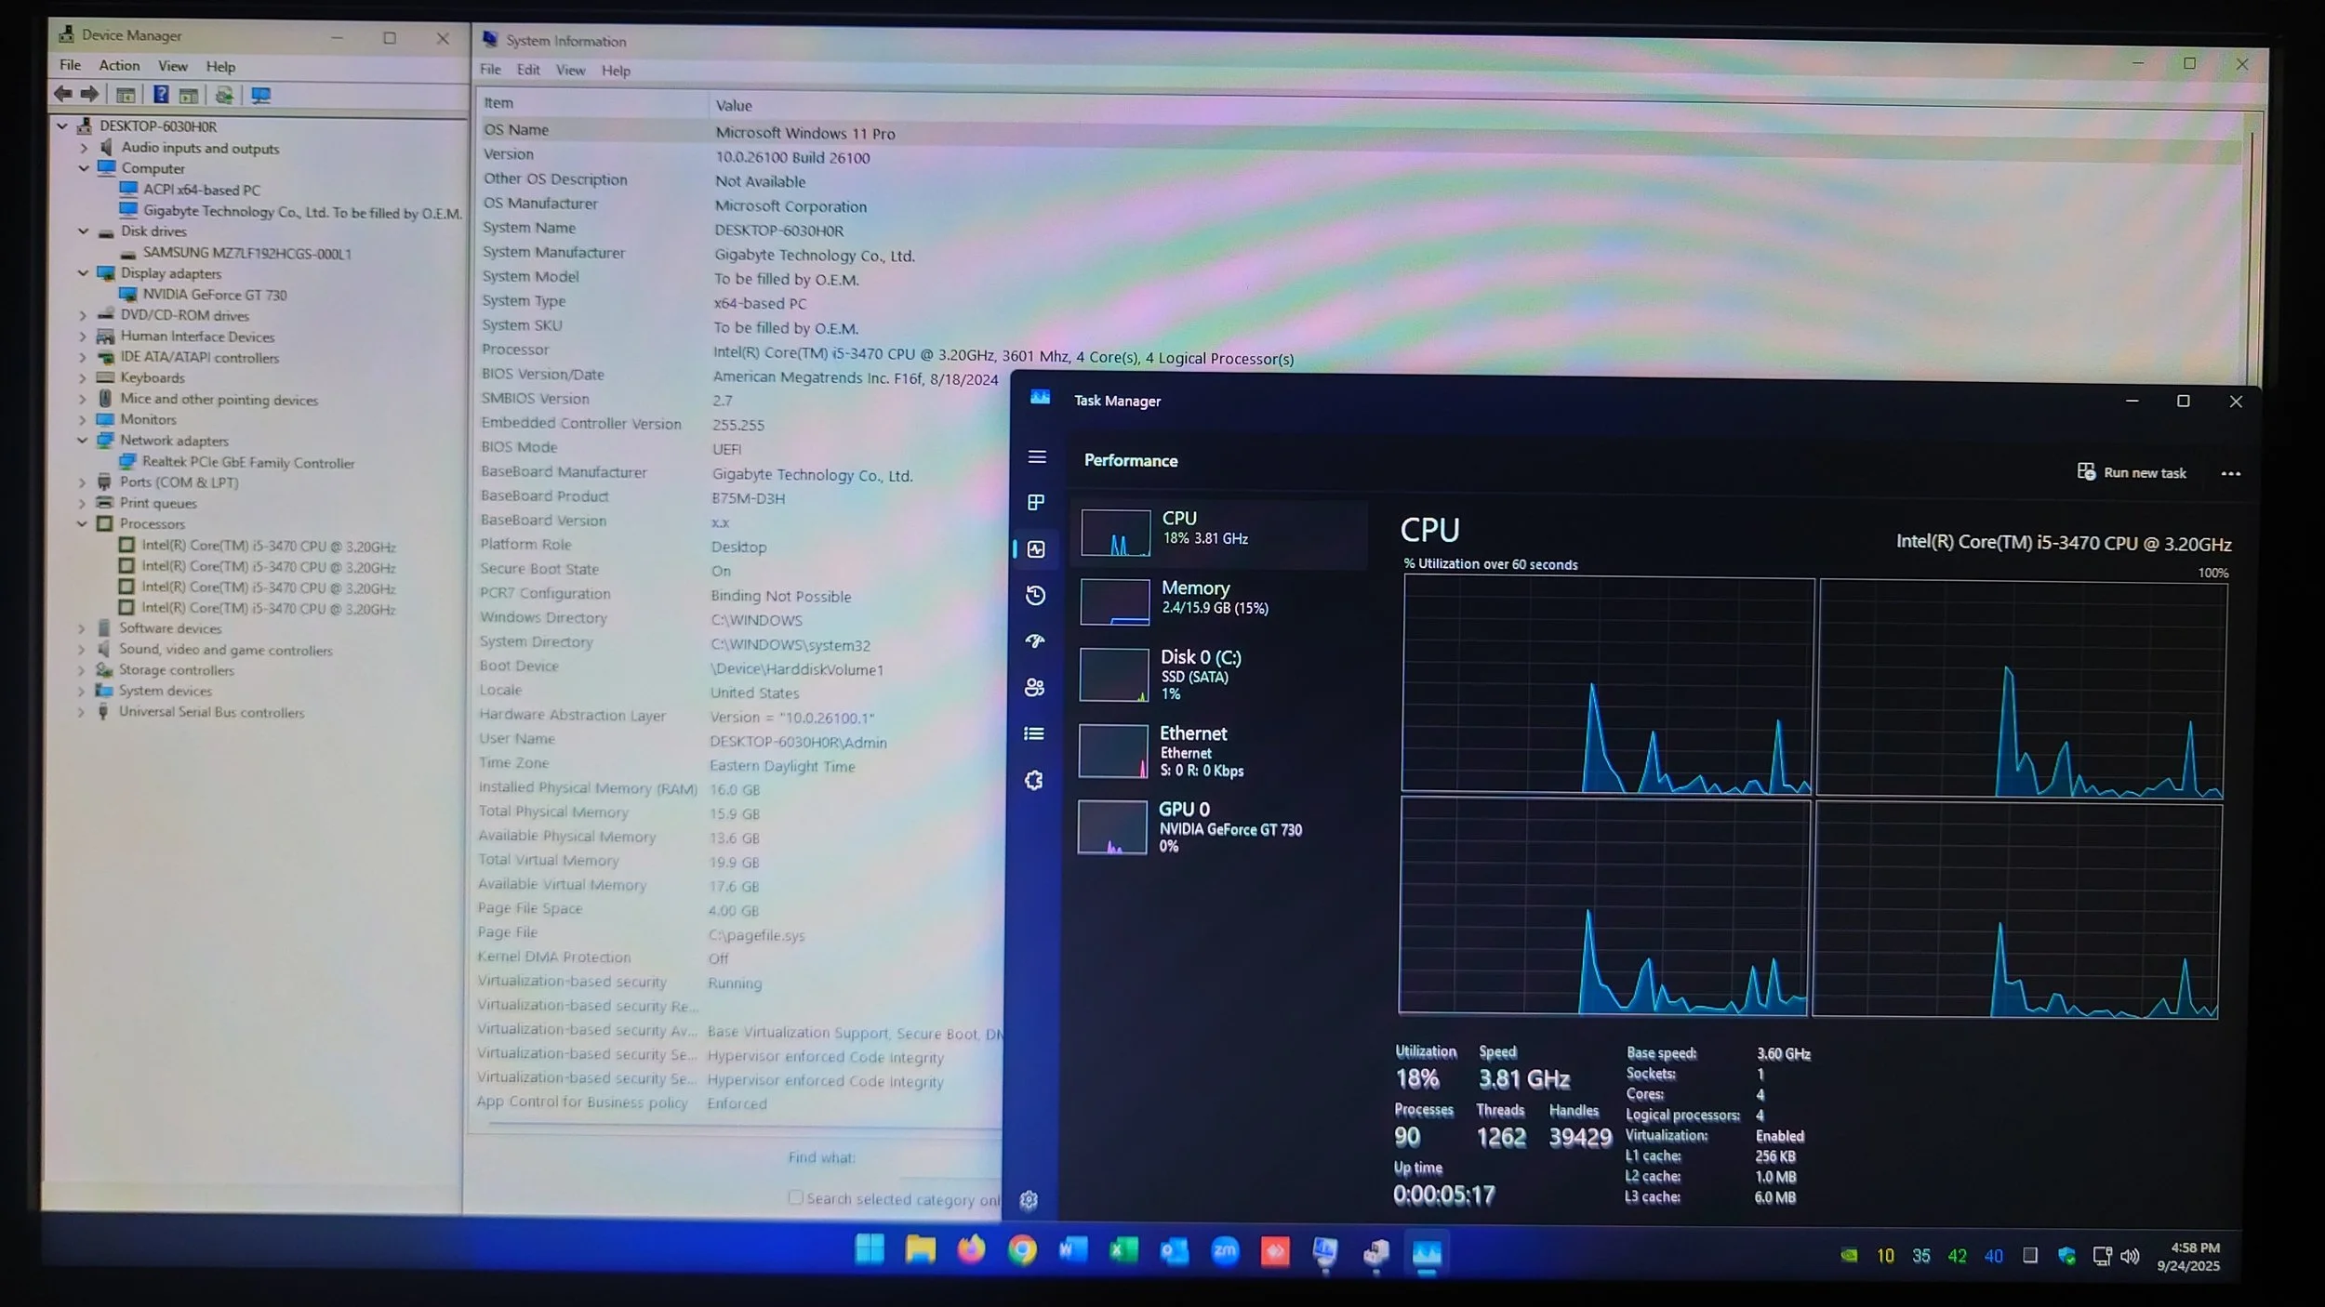Open Action menu in Device Manager

click(x=119, y=65)
